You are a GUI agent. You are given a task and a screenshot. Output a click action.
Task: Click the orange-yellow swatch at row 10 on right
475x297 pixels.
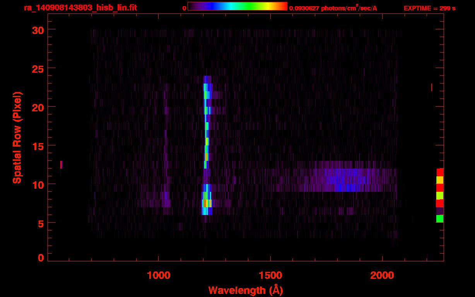[x=440, y=180]
